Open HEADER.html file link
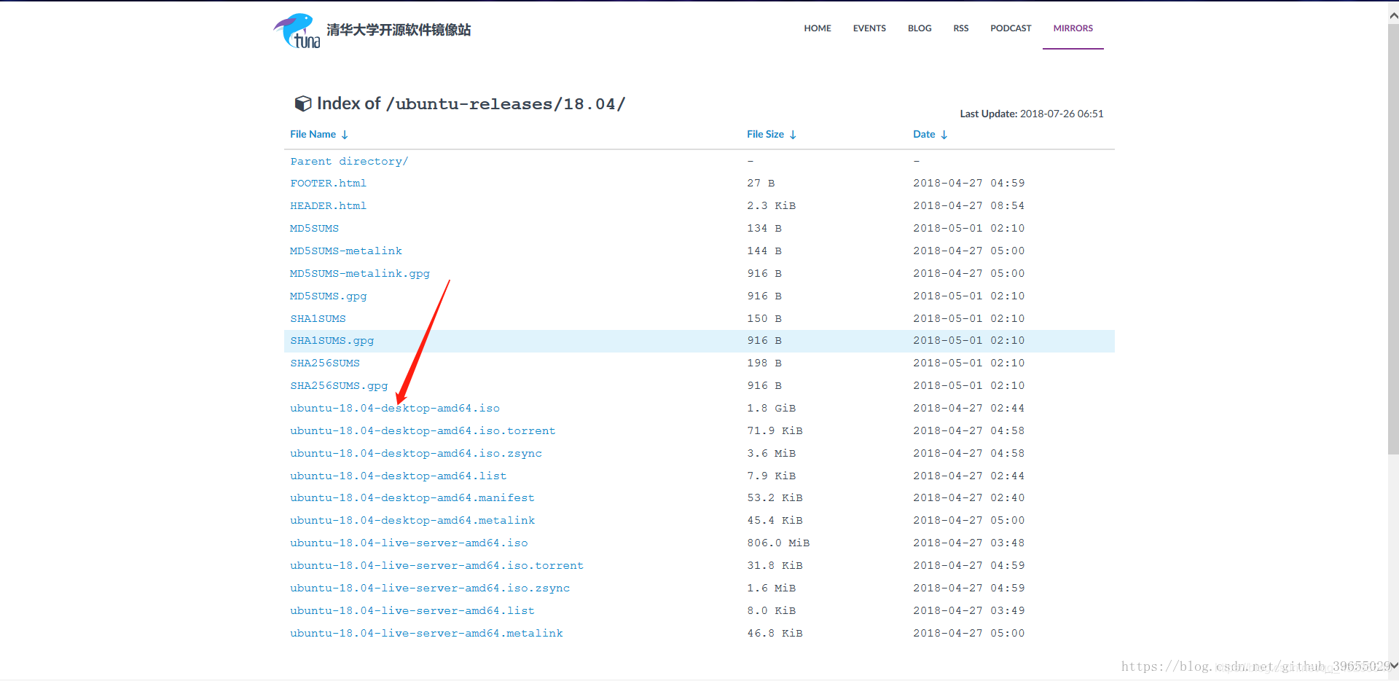 328,206
